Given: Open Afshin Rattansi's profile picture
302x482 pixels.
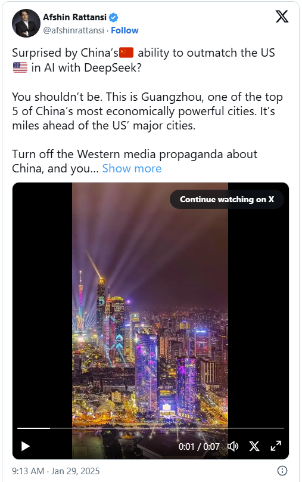Looking at the screenshot, I should pos(26,23).
